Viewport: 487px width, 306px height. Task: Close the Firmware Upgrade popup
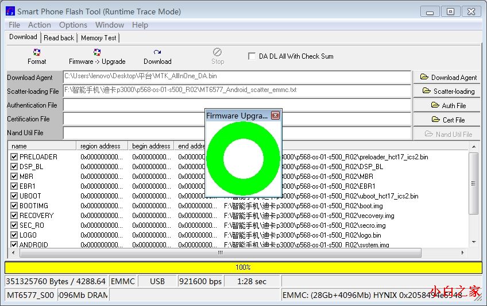click(x=275, y=116)
